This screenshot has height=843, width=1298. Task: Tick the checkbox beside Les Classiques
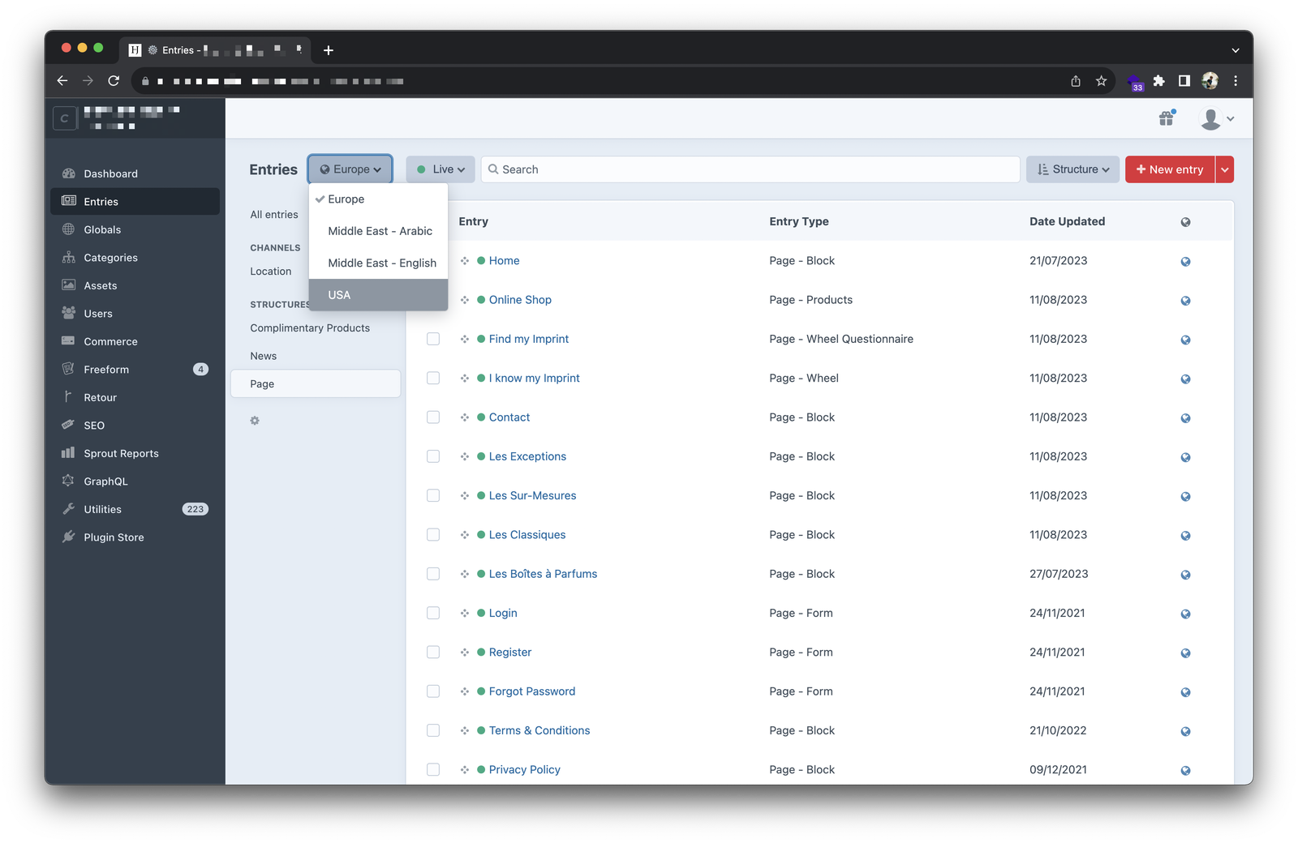point(432,534)
